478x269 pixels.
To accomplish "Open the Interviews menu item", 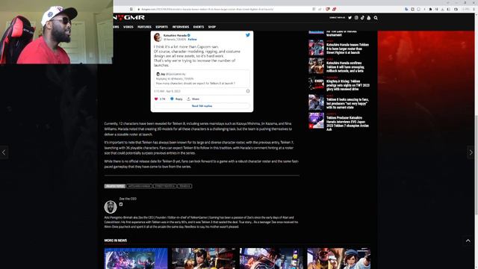I will click(x=181, y=27).
